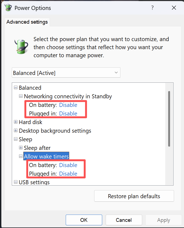Collapse the Sleep tree node
This screenshot has width=184, height=228.
click(16, 139)
